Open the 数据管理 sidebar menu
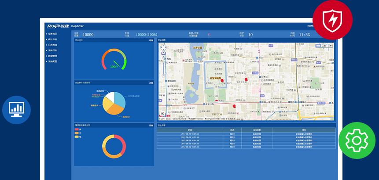The image size is (379, 180). (52, 56)
